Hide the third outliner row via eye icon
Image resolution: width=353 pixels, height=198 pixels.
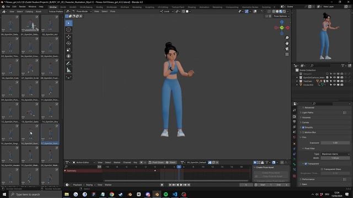[x=335, y=81]
